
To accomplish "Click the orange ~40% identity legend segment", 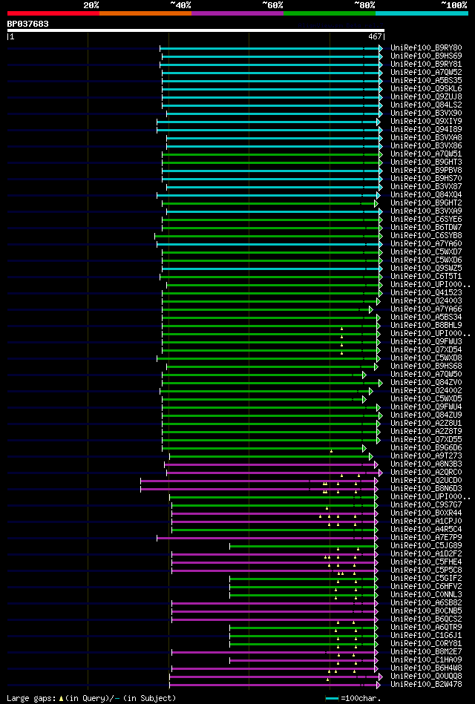I will [x=145, y=13].
